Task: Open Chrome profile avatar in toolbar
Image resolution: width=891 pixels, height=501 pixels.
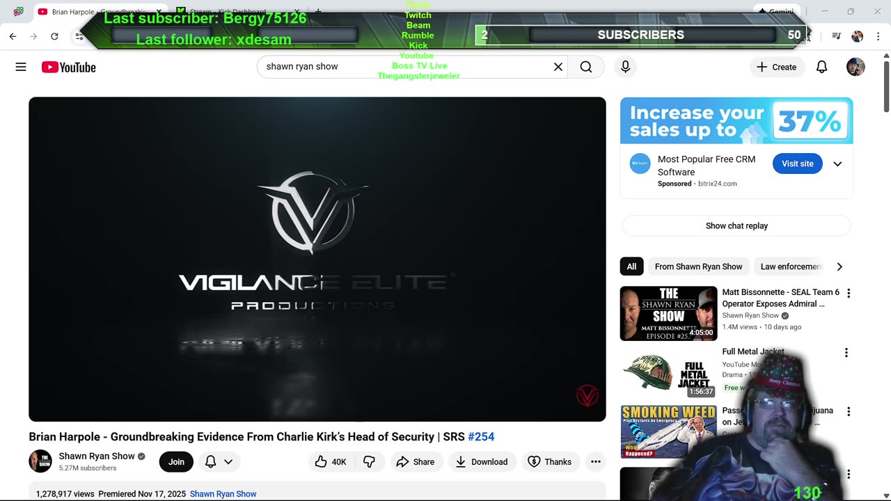Action: tap(858, 36)
